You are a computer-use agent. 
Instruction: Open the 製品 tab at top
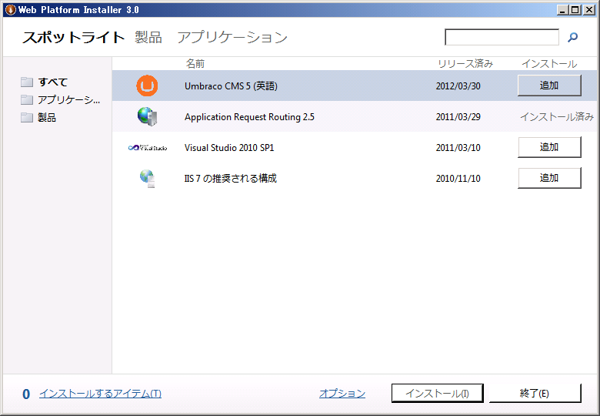click(x=148, y=37)
